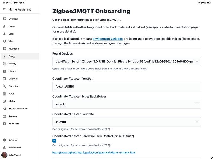Select Studio Code Server menu item
The image size is (213, 160).
18,108
